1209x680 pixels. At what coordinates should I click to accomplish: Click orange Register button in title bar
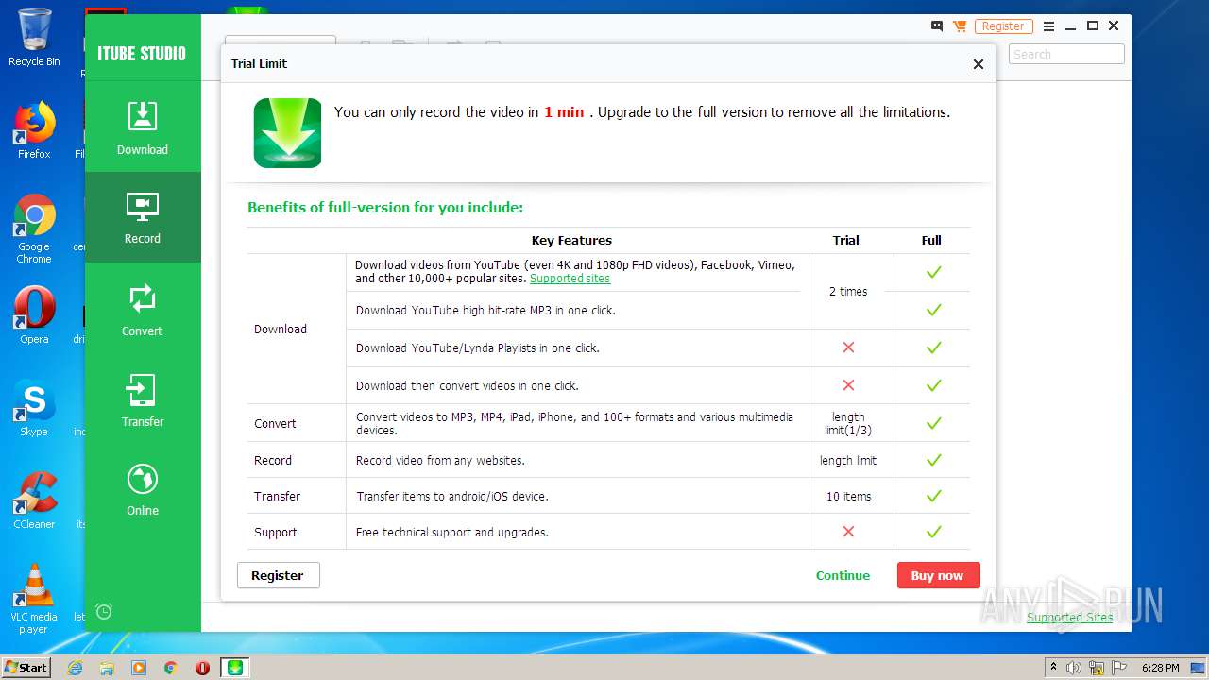pos(1003,26)
